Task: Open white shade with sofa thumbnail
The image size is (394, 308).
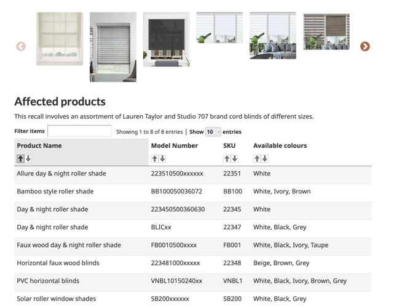Action: (x=273, y=36)
